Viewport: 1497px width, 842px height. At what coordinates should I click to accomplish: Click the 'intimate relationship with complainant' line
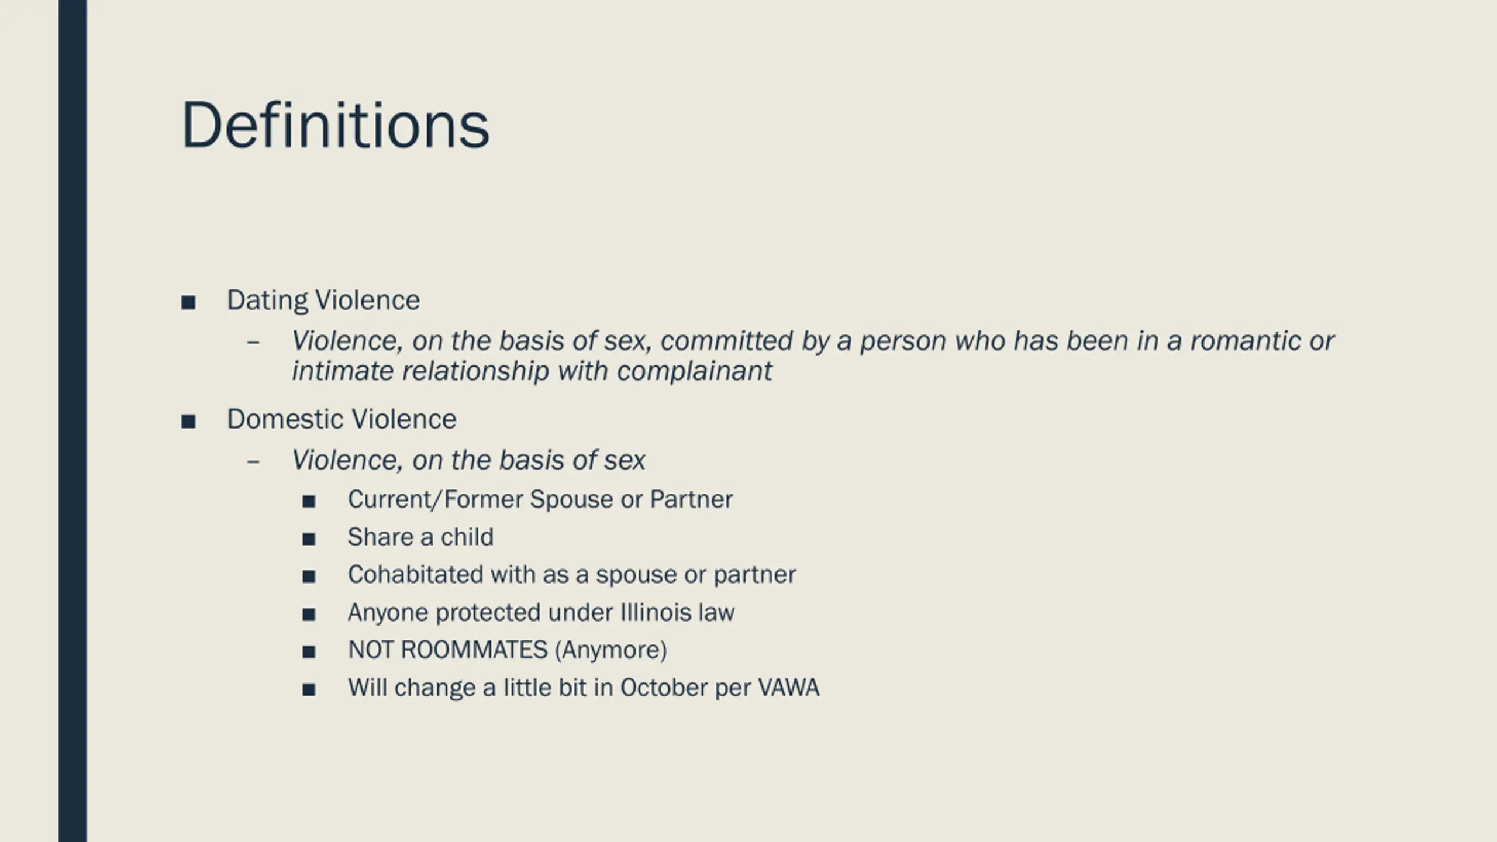[532, 371]
